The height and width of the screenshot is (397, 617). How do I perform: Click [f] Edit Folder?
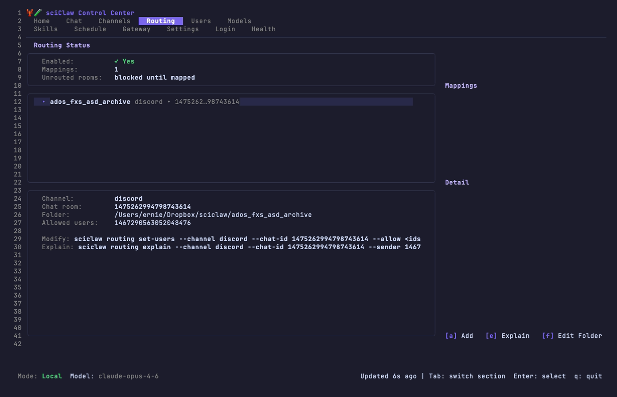[x=571, y=336]
